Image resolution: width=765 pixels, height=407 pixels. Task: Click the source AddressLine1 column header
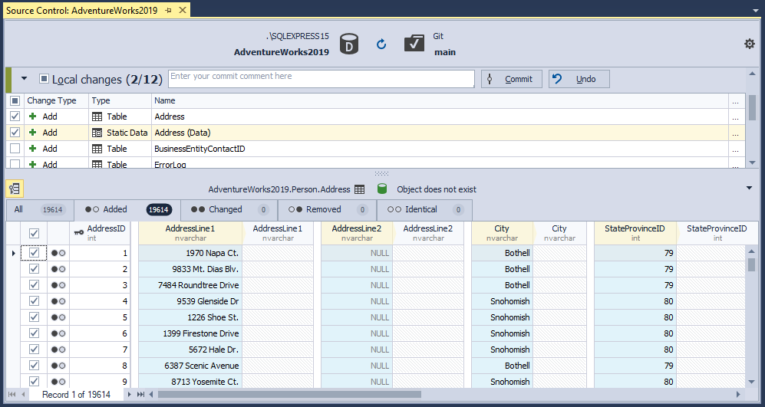click(x=190, y=233)
